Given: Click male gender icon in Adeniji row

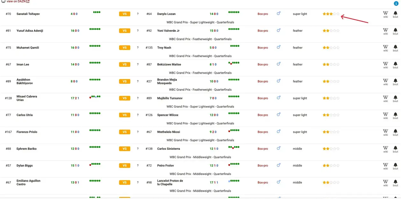Looking at the screenshot, I should pos(278,30).
